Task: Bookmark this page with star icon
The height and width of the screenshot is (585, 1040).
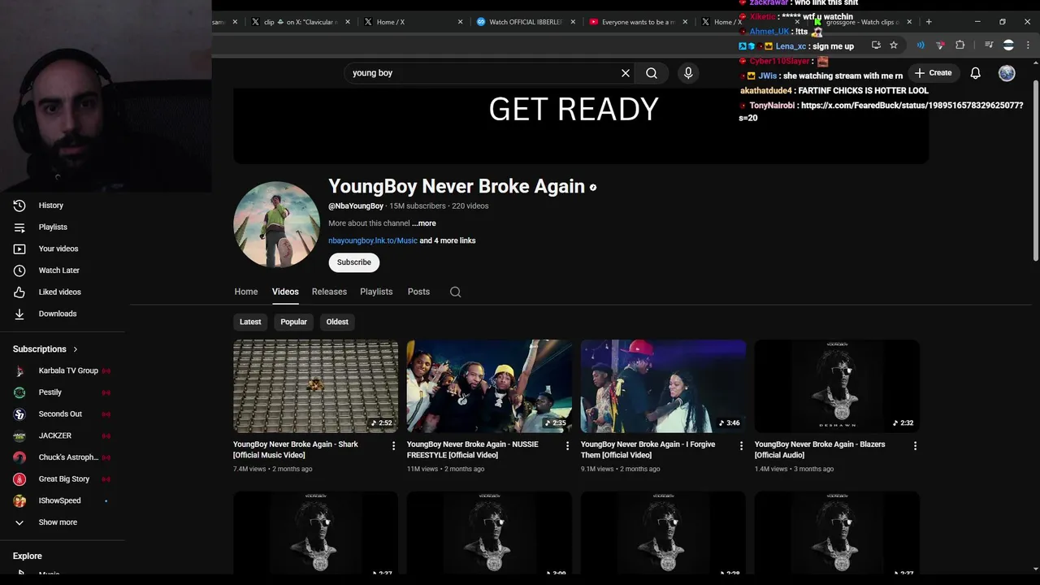Action: coord(894,45)
